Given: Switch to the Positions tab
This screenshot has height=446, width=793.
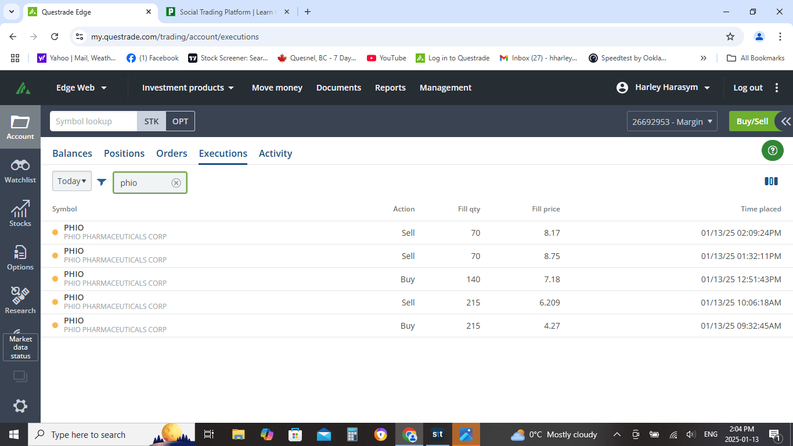Looking at the screenshot, I should click(x=124, y=153).
